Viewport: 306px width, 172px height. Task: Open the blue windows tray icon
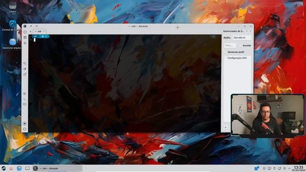pos(257,168)
